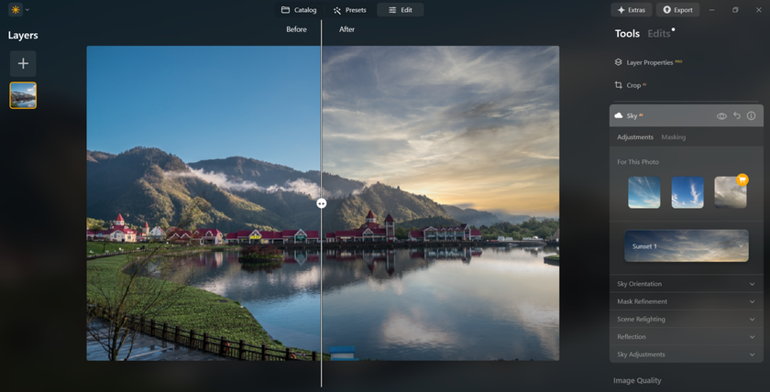Image resolution: width=770 pixels, height=392 pixels.
Task: Open the Sunset 1 sky selection dropdown
Action: 687,245
